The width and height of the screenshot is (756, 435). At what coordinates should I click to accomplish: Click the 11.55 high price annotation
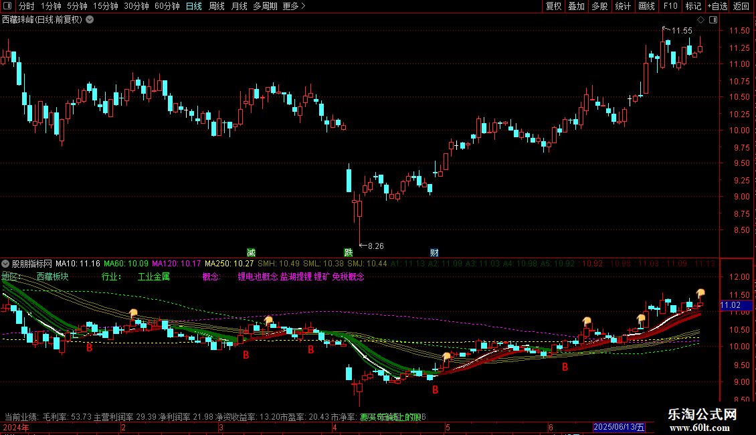coord(682,31)
